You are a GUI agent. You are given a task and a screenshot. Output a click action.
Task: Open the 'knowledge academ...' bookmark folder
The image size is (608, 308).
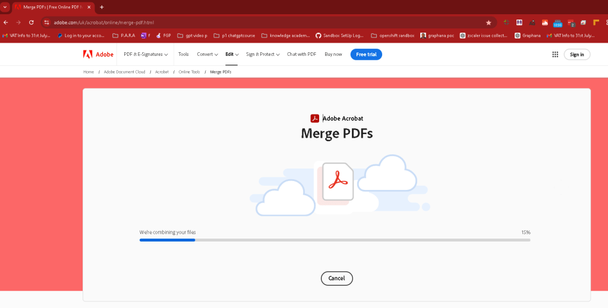(x=286, y=35)
